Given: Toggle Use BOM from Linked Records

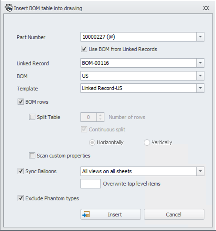Looking at the screenshot, I should [x=84, y=49].
